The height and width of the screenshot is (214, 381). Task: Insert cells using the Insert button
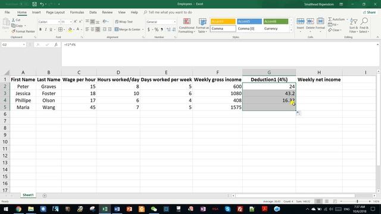[300, 24]
